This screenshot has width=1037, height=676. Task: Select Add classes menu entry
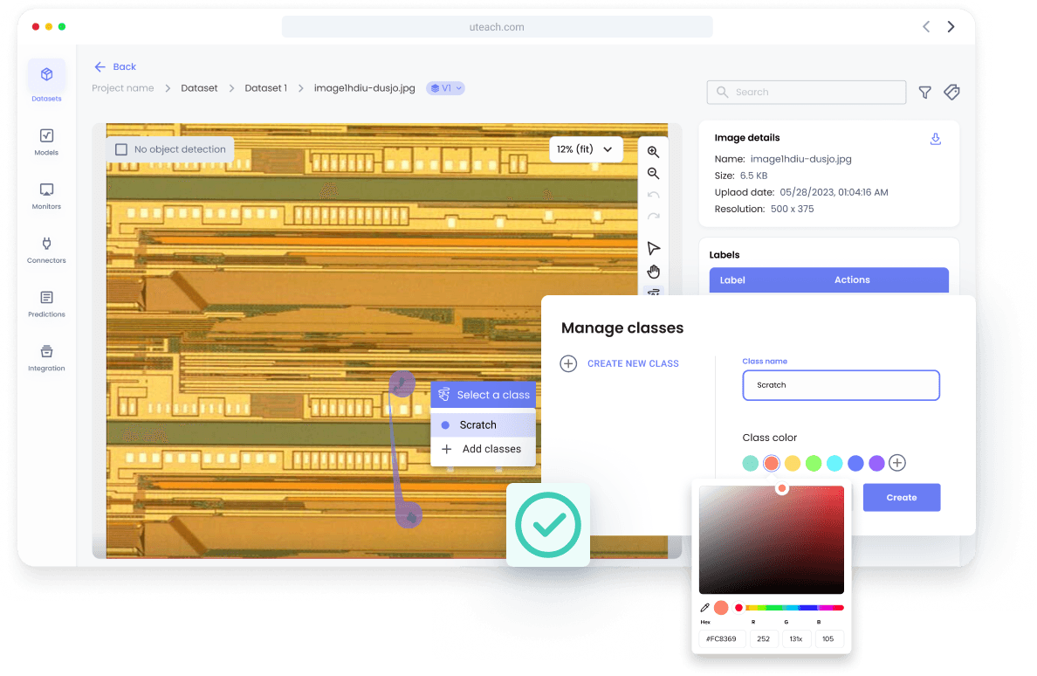coord(491,449)
